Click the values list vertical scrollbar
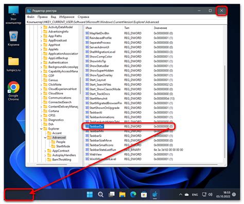Viewport: 244px width, 204px height. [x=224, y=112]
